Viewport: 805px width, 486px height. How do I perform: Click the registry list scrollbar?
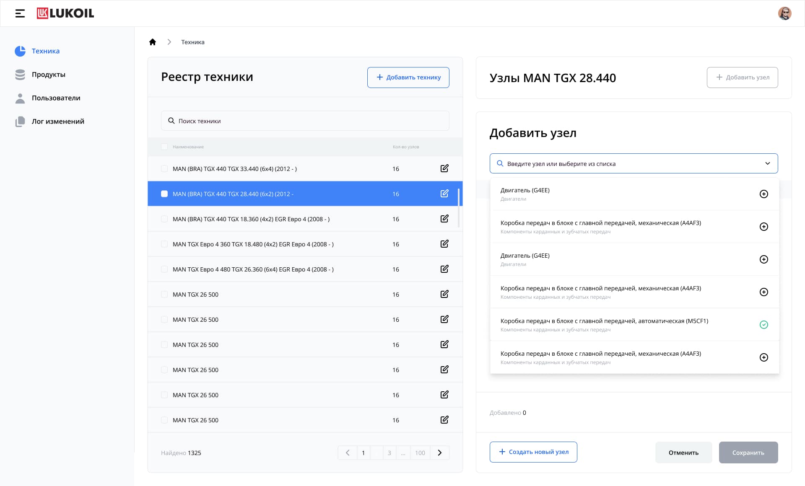pos(459,208)
